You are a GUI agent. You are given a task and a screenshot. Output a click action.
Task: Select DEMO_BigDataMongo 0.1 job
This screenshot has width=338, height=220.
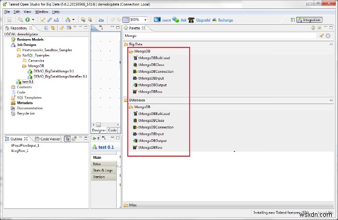pos(54,71)
